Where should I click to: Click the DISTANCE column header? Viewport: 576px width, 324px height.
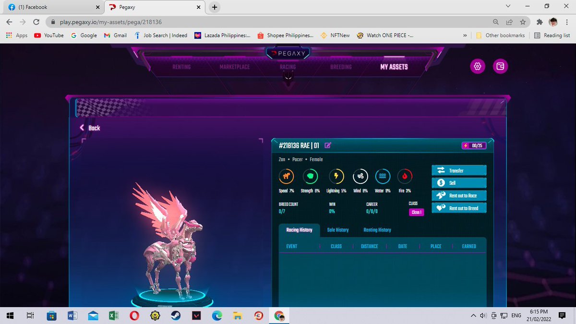369,246
